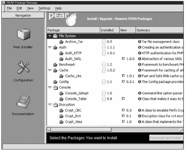Open the Edit menu
Screen dimensions: 185x150
point(19,8)
